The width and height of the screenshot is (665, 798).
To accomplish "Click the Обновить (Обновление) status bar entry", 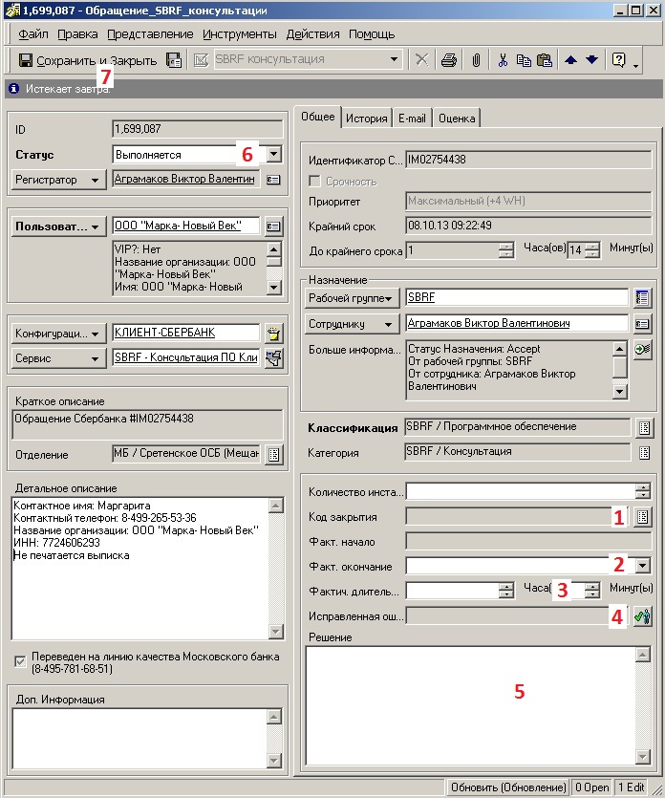I will tap(508, 787).
